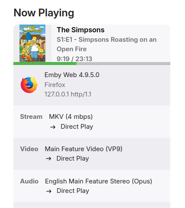Click the unplayed gray part of progress bar
185x208 pixels.
click(x=123, y=63)
